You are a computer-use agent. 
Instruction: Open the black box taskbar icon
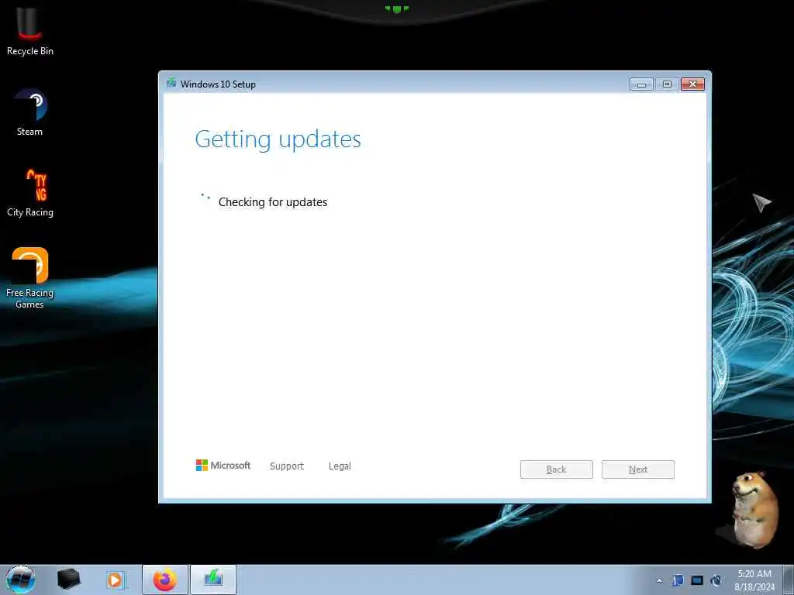(x=68, y=580)
